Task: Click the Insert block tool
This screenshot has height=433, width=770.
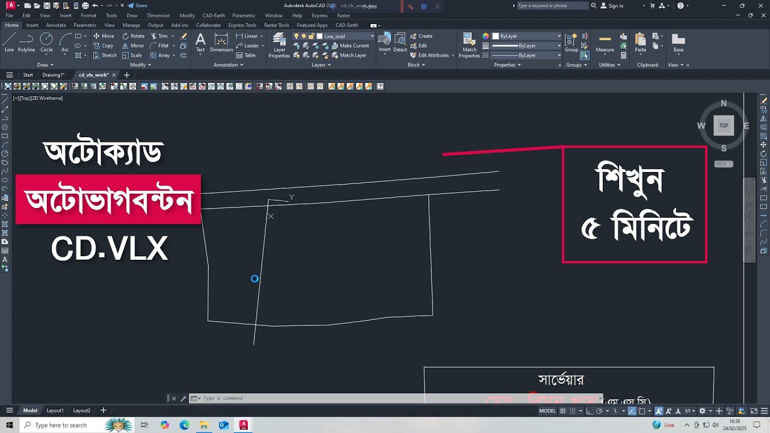Action: 384,43
